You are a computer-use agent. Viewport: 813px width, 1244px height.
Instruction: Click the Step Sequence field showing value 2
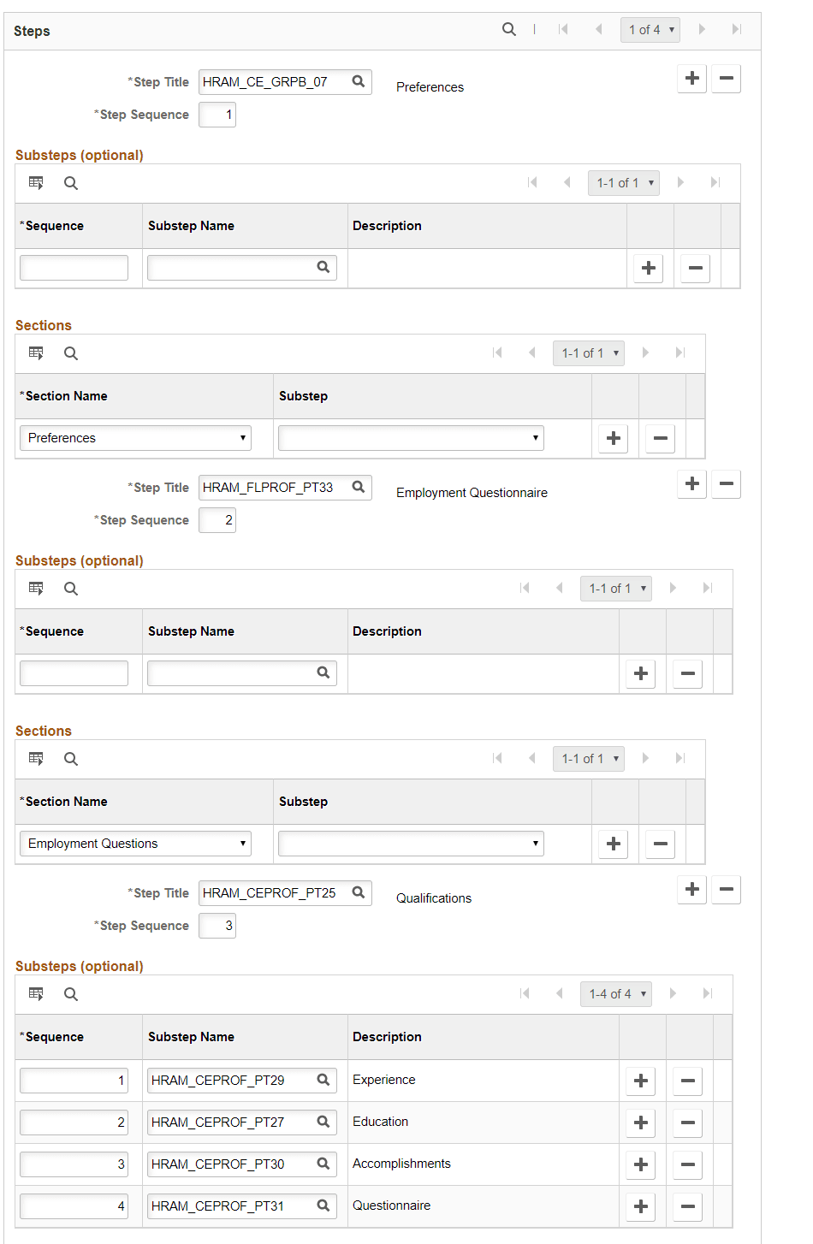(217, 519)
